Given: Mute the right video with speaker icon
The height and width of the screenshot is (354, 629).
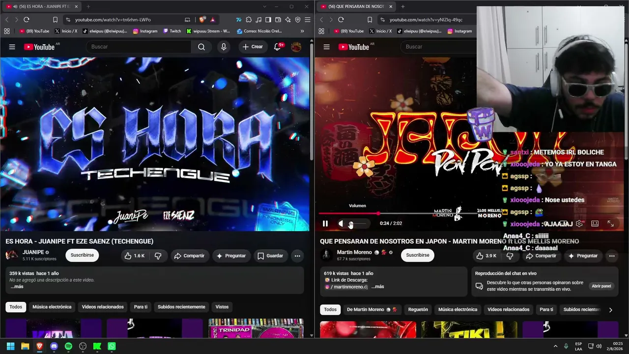Looking at the screenshot, I should pyautogui.click(x=341, y=224).
